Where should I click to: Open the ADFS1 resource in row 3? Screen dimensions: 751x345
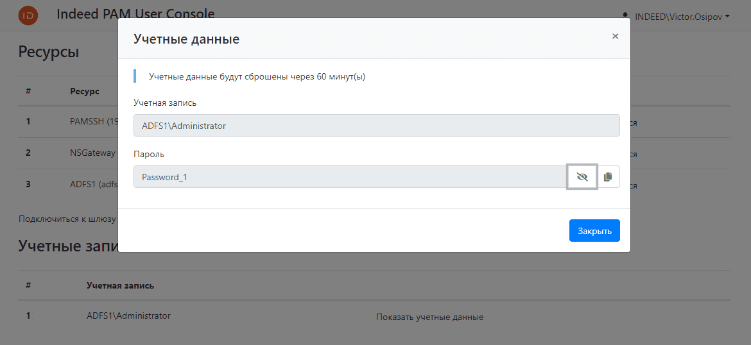coord(94,185)
